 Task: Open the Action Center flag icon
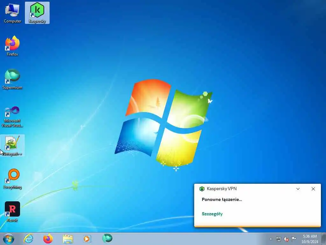point(294,239)
